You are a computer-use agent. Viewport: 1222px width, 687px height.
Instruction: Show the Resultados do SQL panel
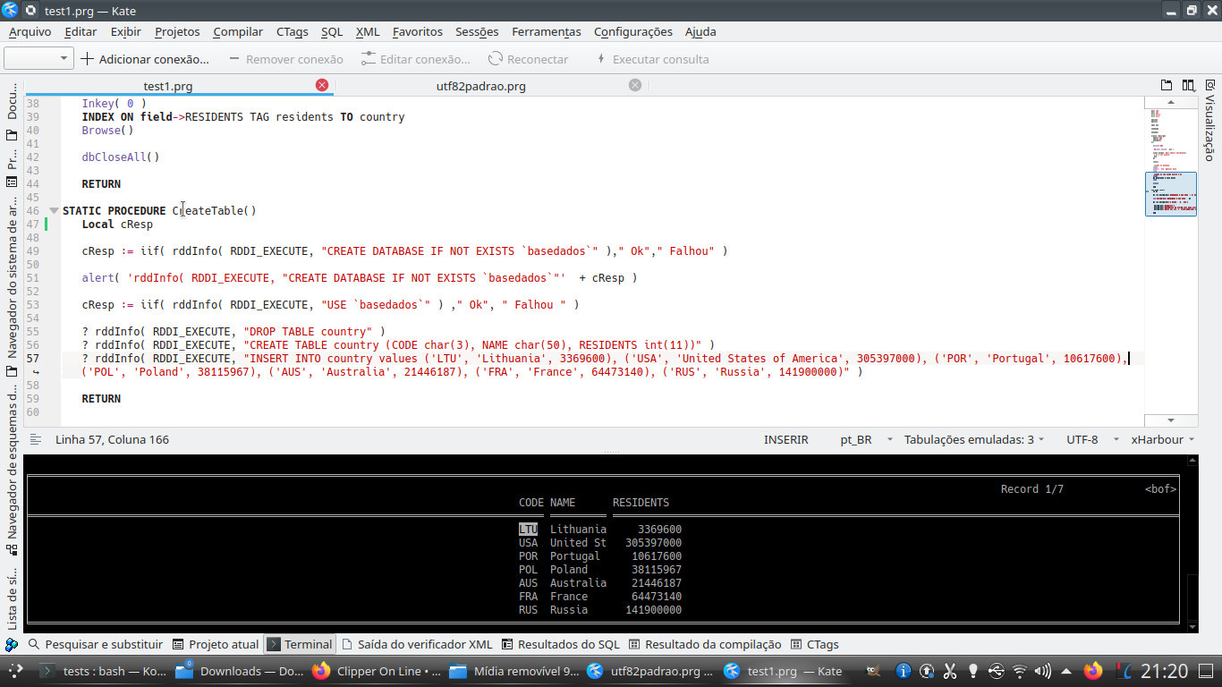(560, 644)
